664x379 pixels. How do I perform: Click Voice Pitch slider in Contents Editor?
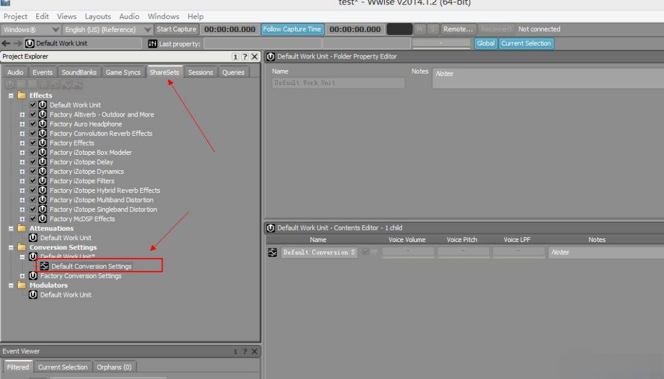point(463,252)
